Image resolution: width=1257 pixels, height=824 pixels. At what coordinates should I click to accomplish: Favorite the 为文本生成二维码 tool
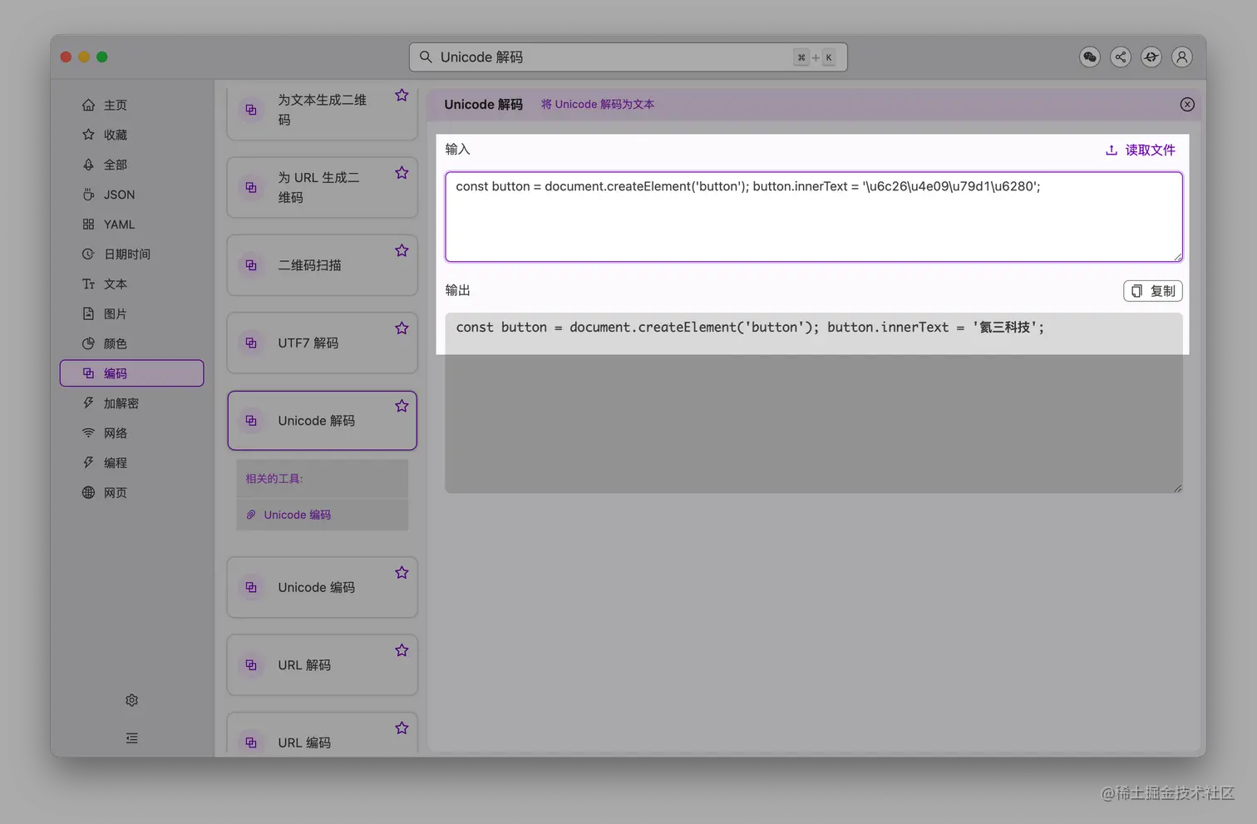402,95
